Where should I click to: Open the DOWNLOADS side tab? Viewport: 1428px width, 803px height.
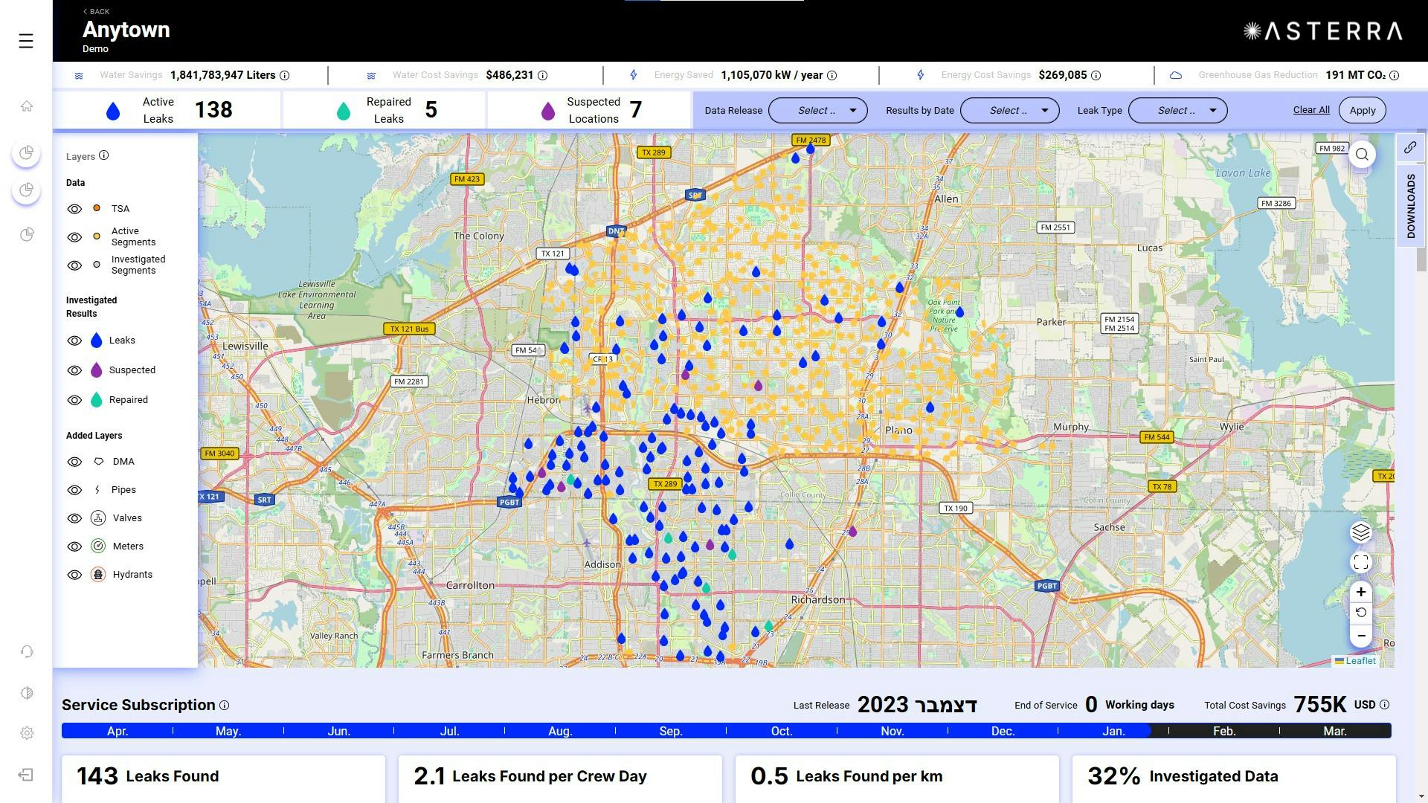click(1410, 206)
